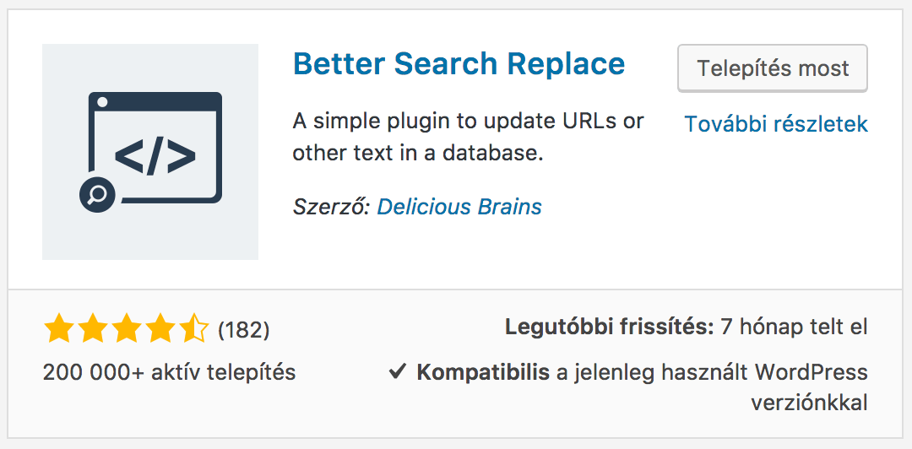Image resolution: width=912 pixels, height=449 pixels.
Task: Click the magnifying glass in plugin icon
Action: click(x=96, y=195)
